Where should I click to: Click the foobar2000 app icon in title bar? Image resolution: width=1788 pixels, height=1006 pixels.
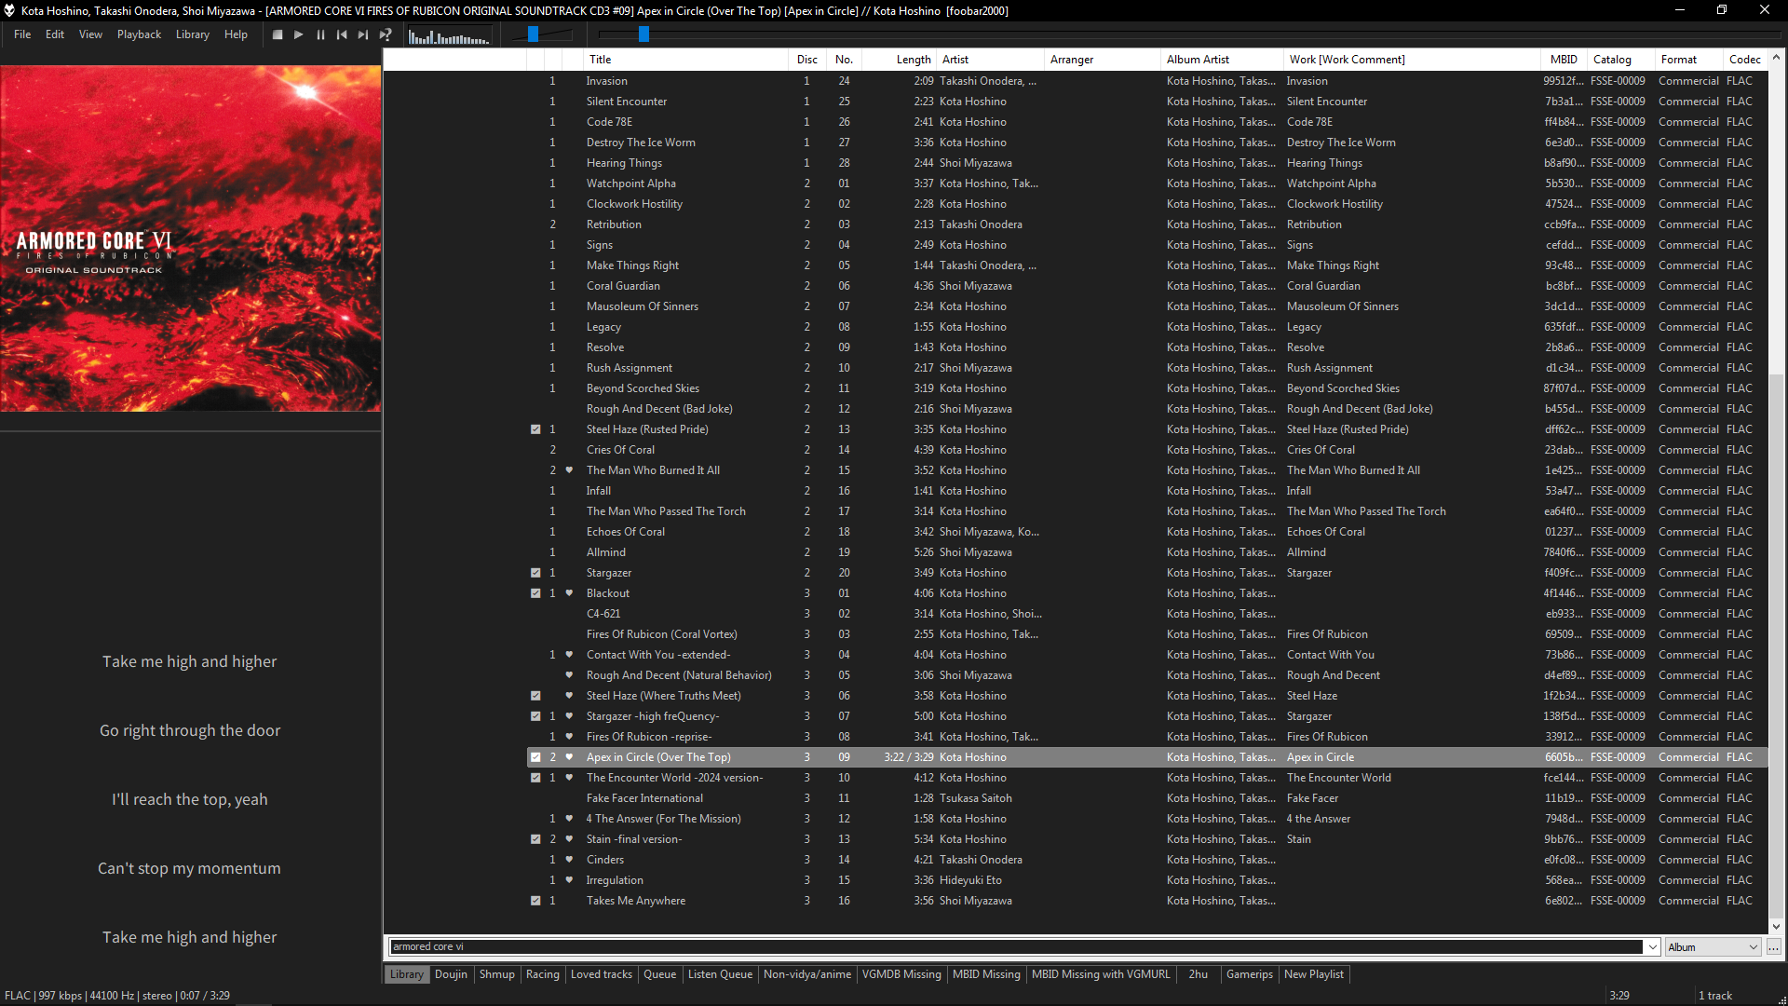9,10
